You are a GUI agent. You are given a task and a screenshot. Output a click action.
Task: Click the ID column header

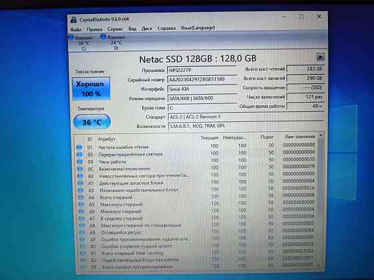(x=89, y=139)
